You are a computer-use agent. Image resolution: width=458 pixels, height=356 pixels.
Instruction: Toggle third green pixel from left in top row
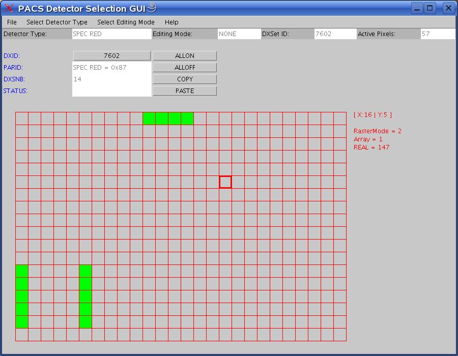click(x=175, y=118)
